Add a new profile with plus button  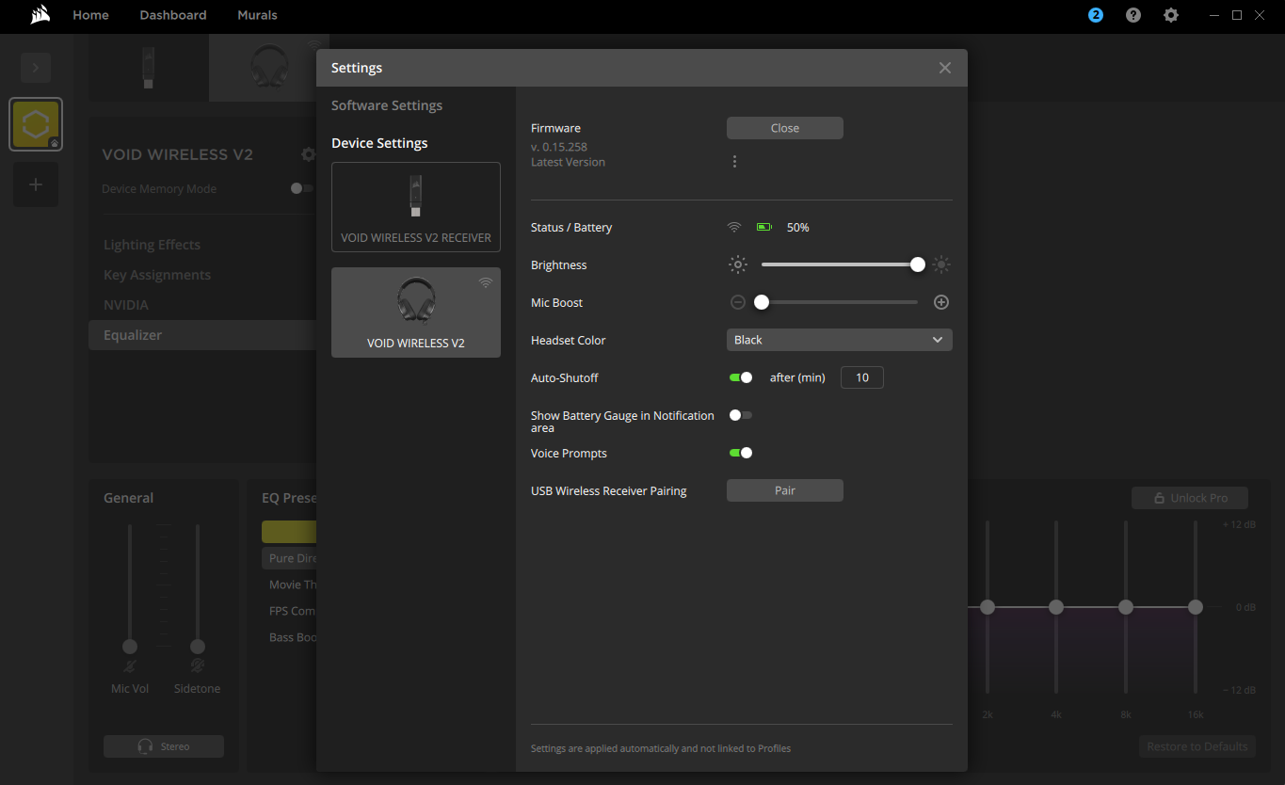click(36, 184)
